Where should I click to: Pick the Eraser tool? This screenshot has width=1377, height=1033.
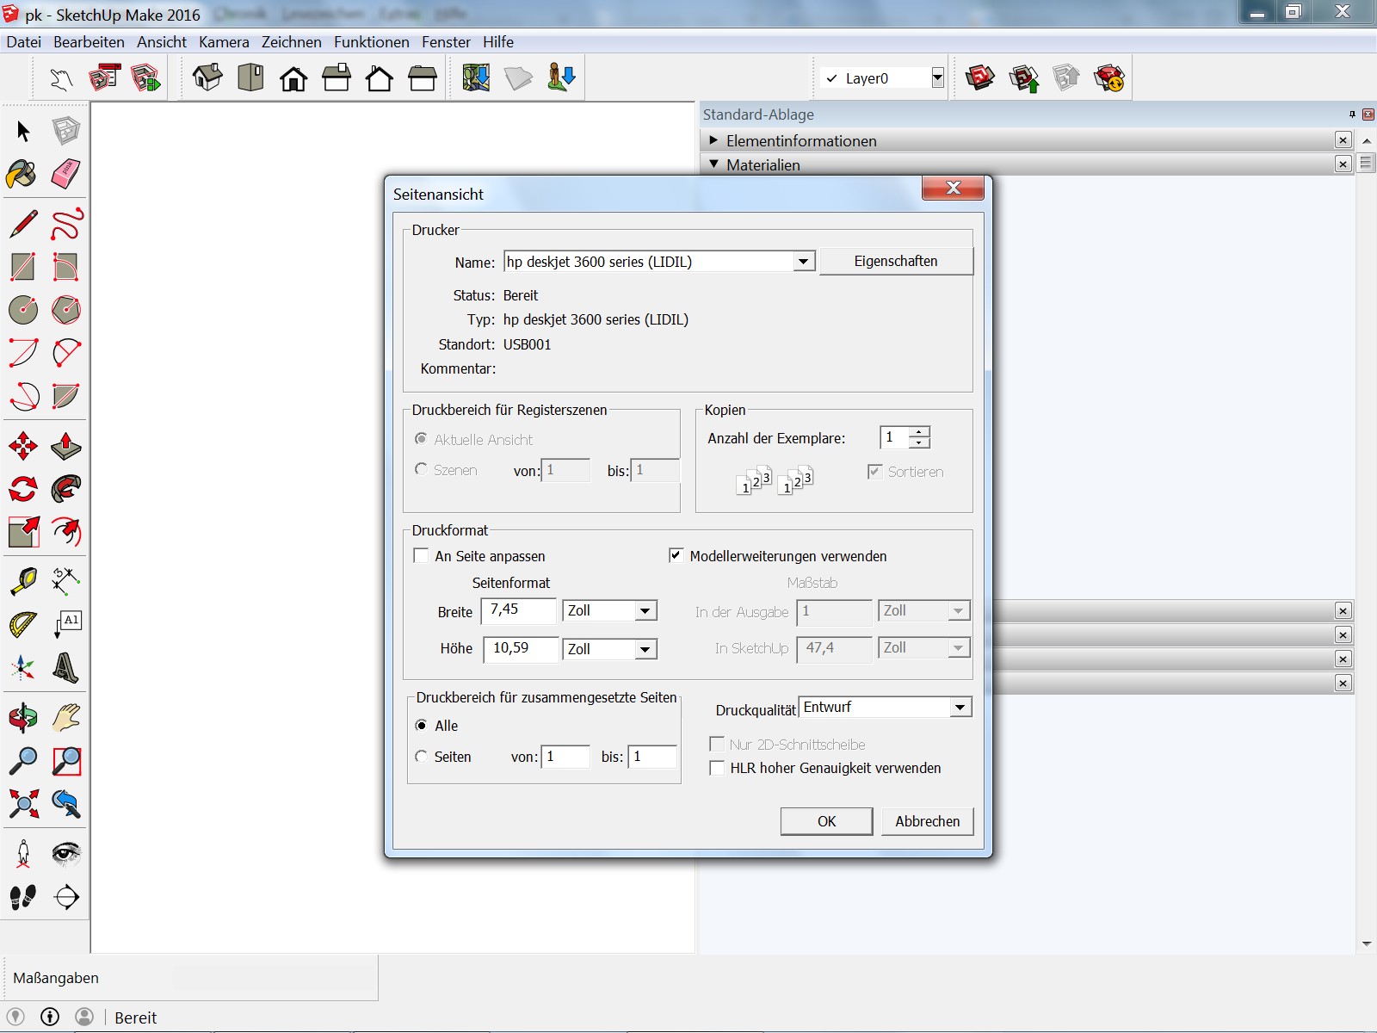65,174
